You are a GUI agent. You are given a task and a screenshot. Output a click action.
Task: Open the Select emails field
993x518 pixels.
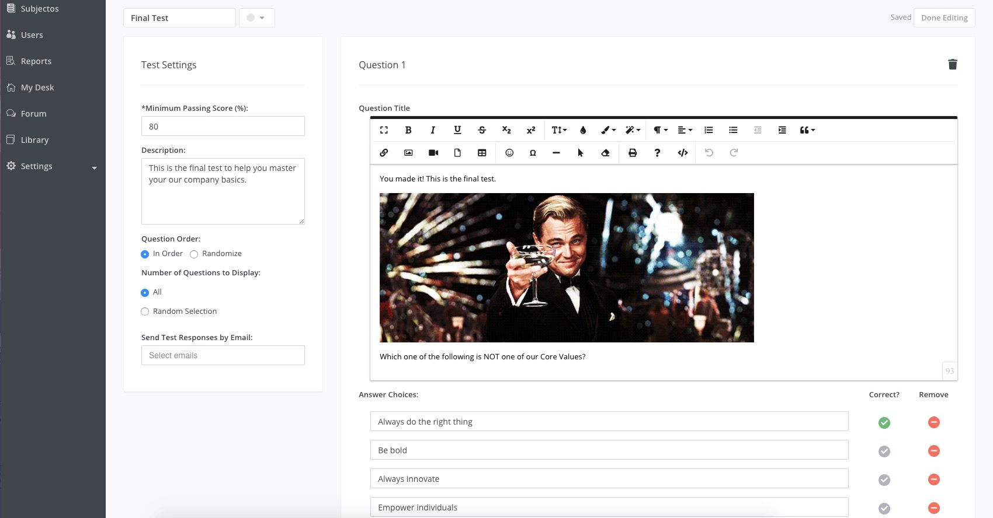(x=223, y=355)
